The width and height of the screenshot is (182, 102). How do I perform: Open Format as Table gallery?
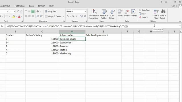[x=104, y=14]
